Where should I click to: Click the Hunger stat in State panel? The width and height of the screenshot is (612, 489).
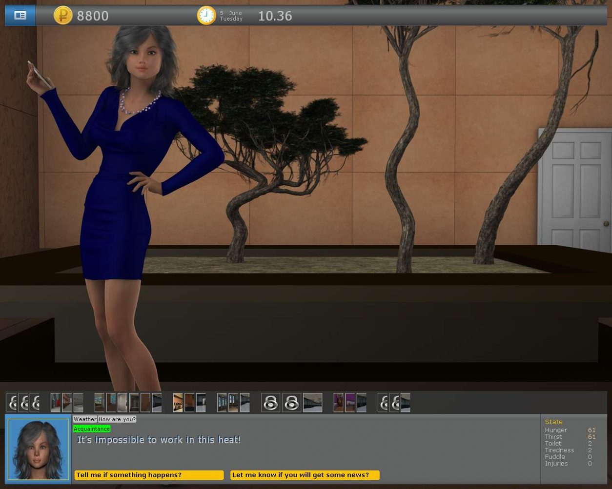[556, 430]
